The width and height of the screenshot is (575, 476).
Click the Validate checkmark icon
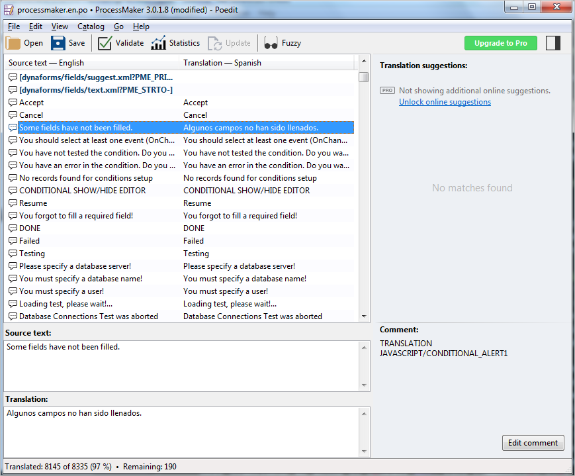105,43
